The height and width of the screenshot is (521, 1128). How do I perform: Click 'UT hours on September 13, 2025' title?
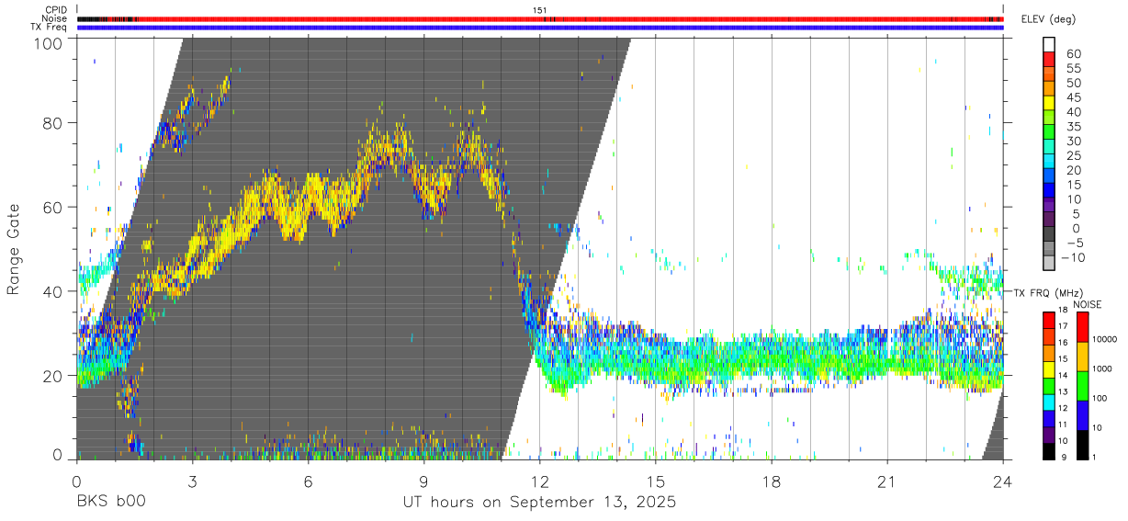tap(539, 503)
